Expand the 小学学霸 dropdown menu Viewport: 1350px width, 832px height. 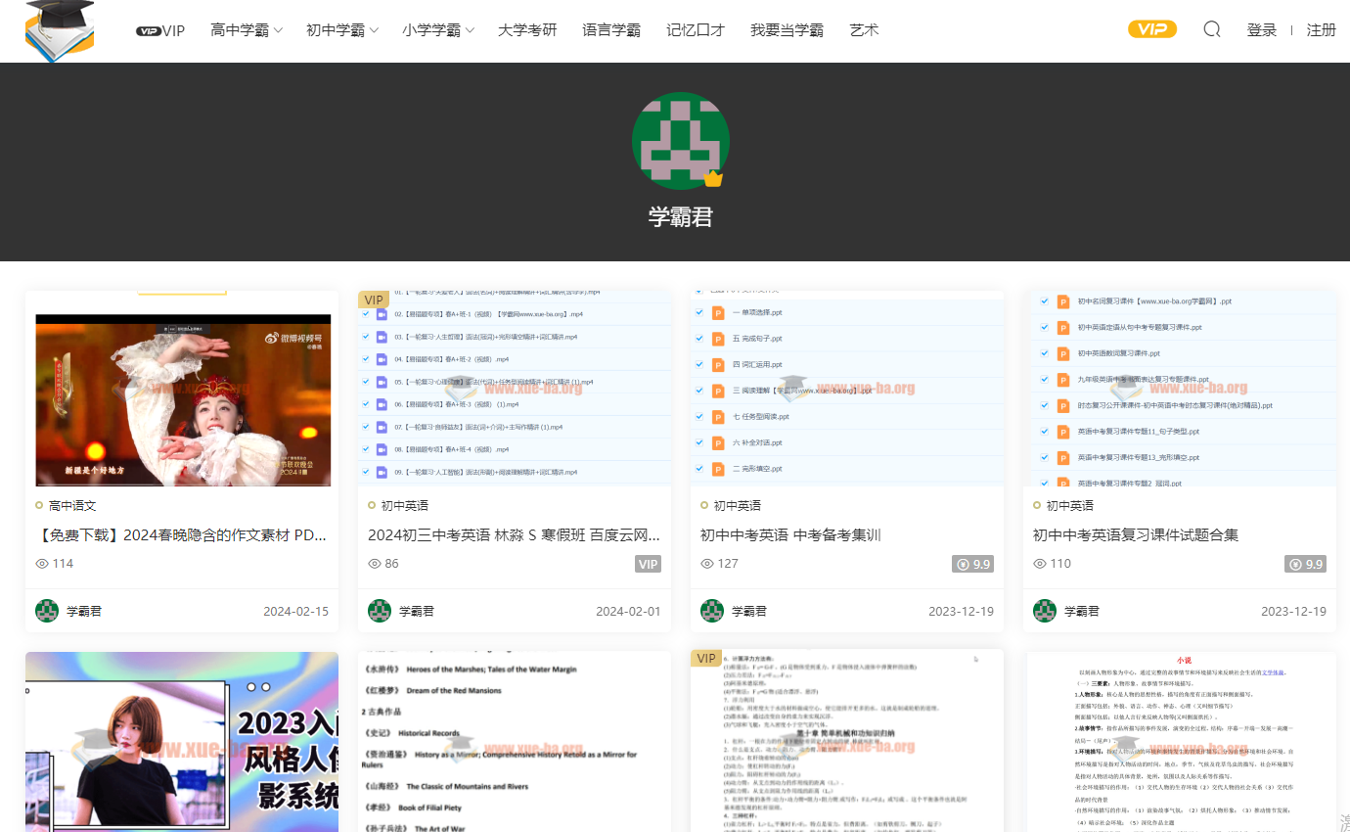(437, 30)
